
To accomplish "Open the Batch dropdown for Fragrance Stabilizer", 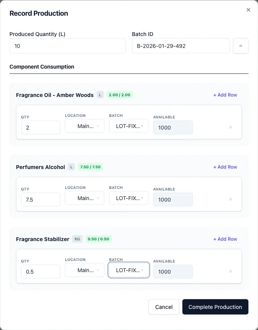I will pos(129,270).
